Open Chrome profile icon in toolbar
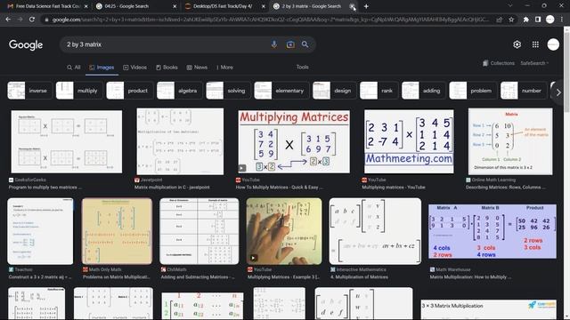This screenshot has height=320, width=570. 550,20
